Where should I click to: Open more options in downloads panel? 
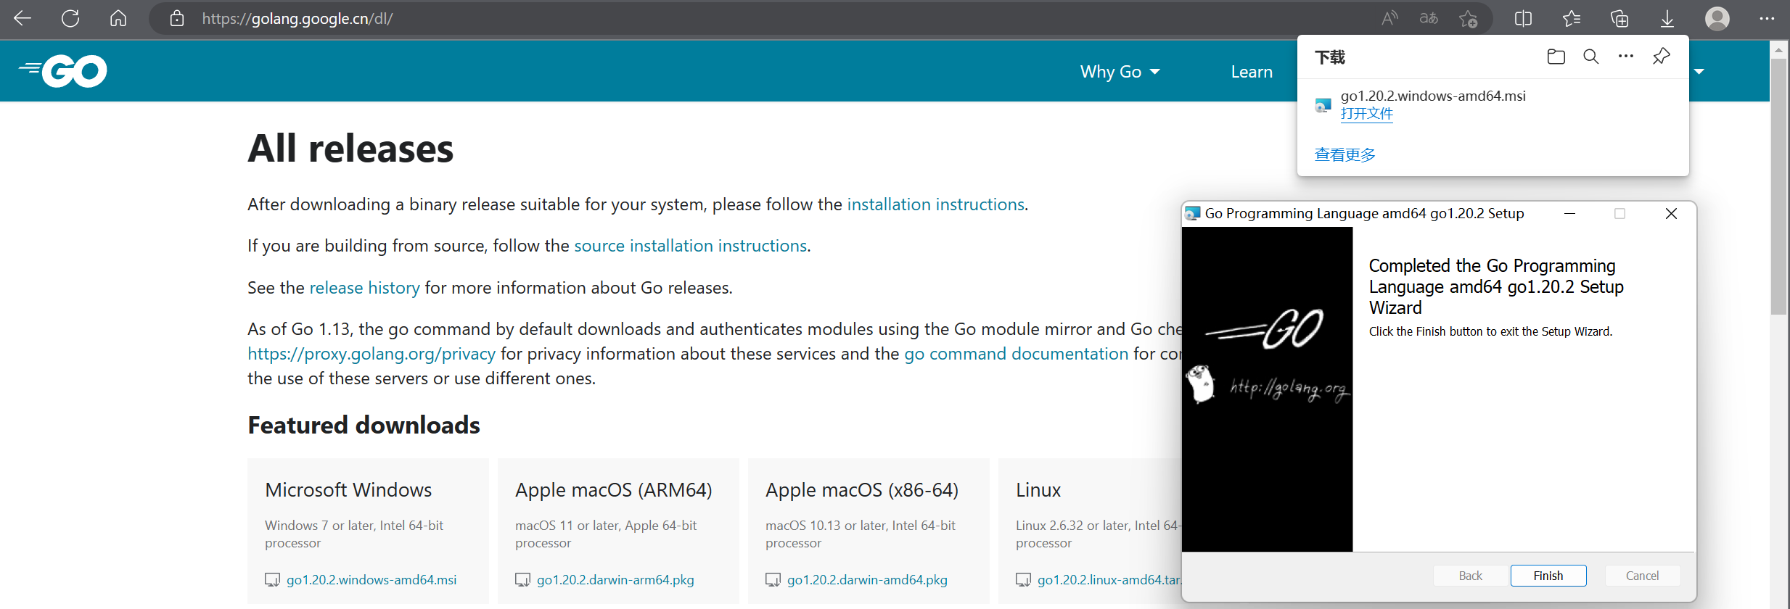pos(1626,56)
